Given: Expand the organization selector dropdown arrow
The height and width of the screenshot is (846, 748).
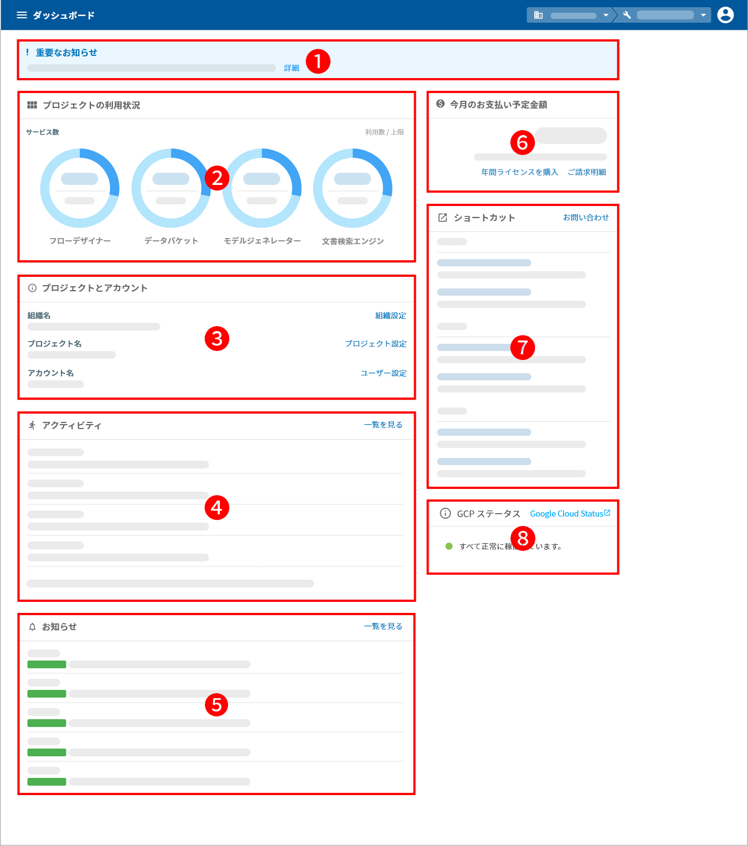Looking at the screenshot, I should coord(606,15).
